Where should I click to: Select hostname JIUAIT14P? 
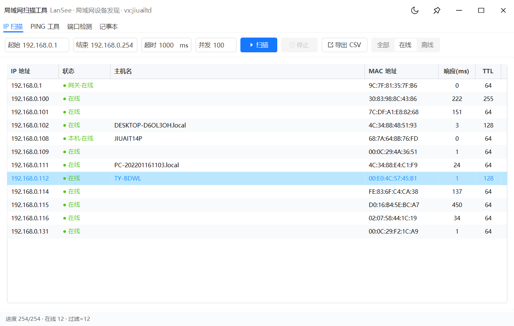[x=128, y=139]
